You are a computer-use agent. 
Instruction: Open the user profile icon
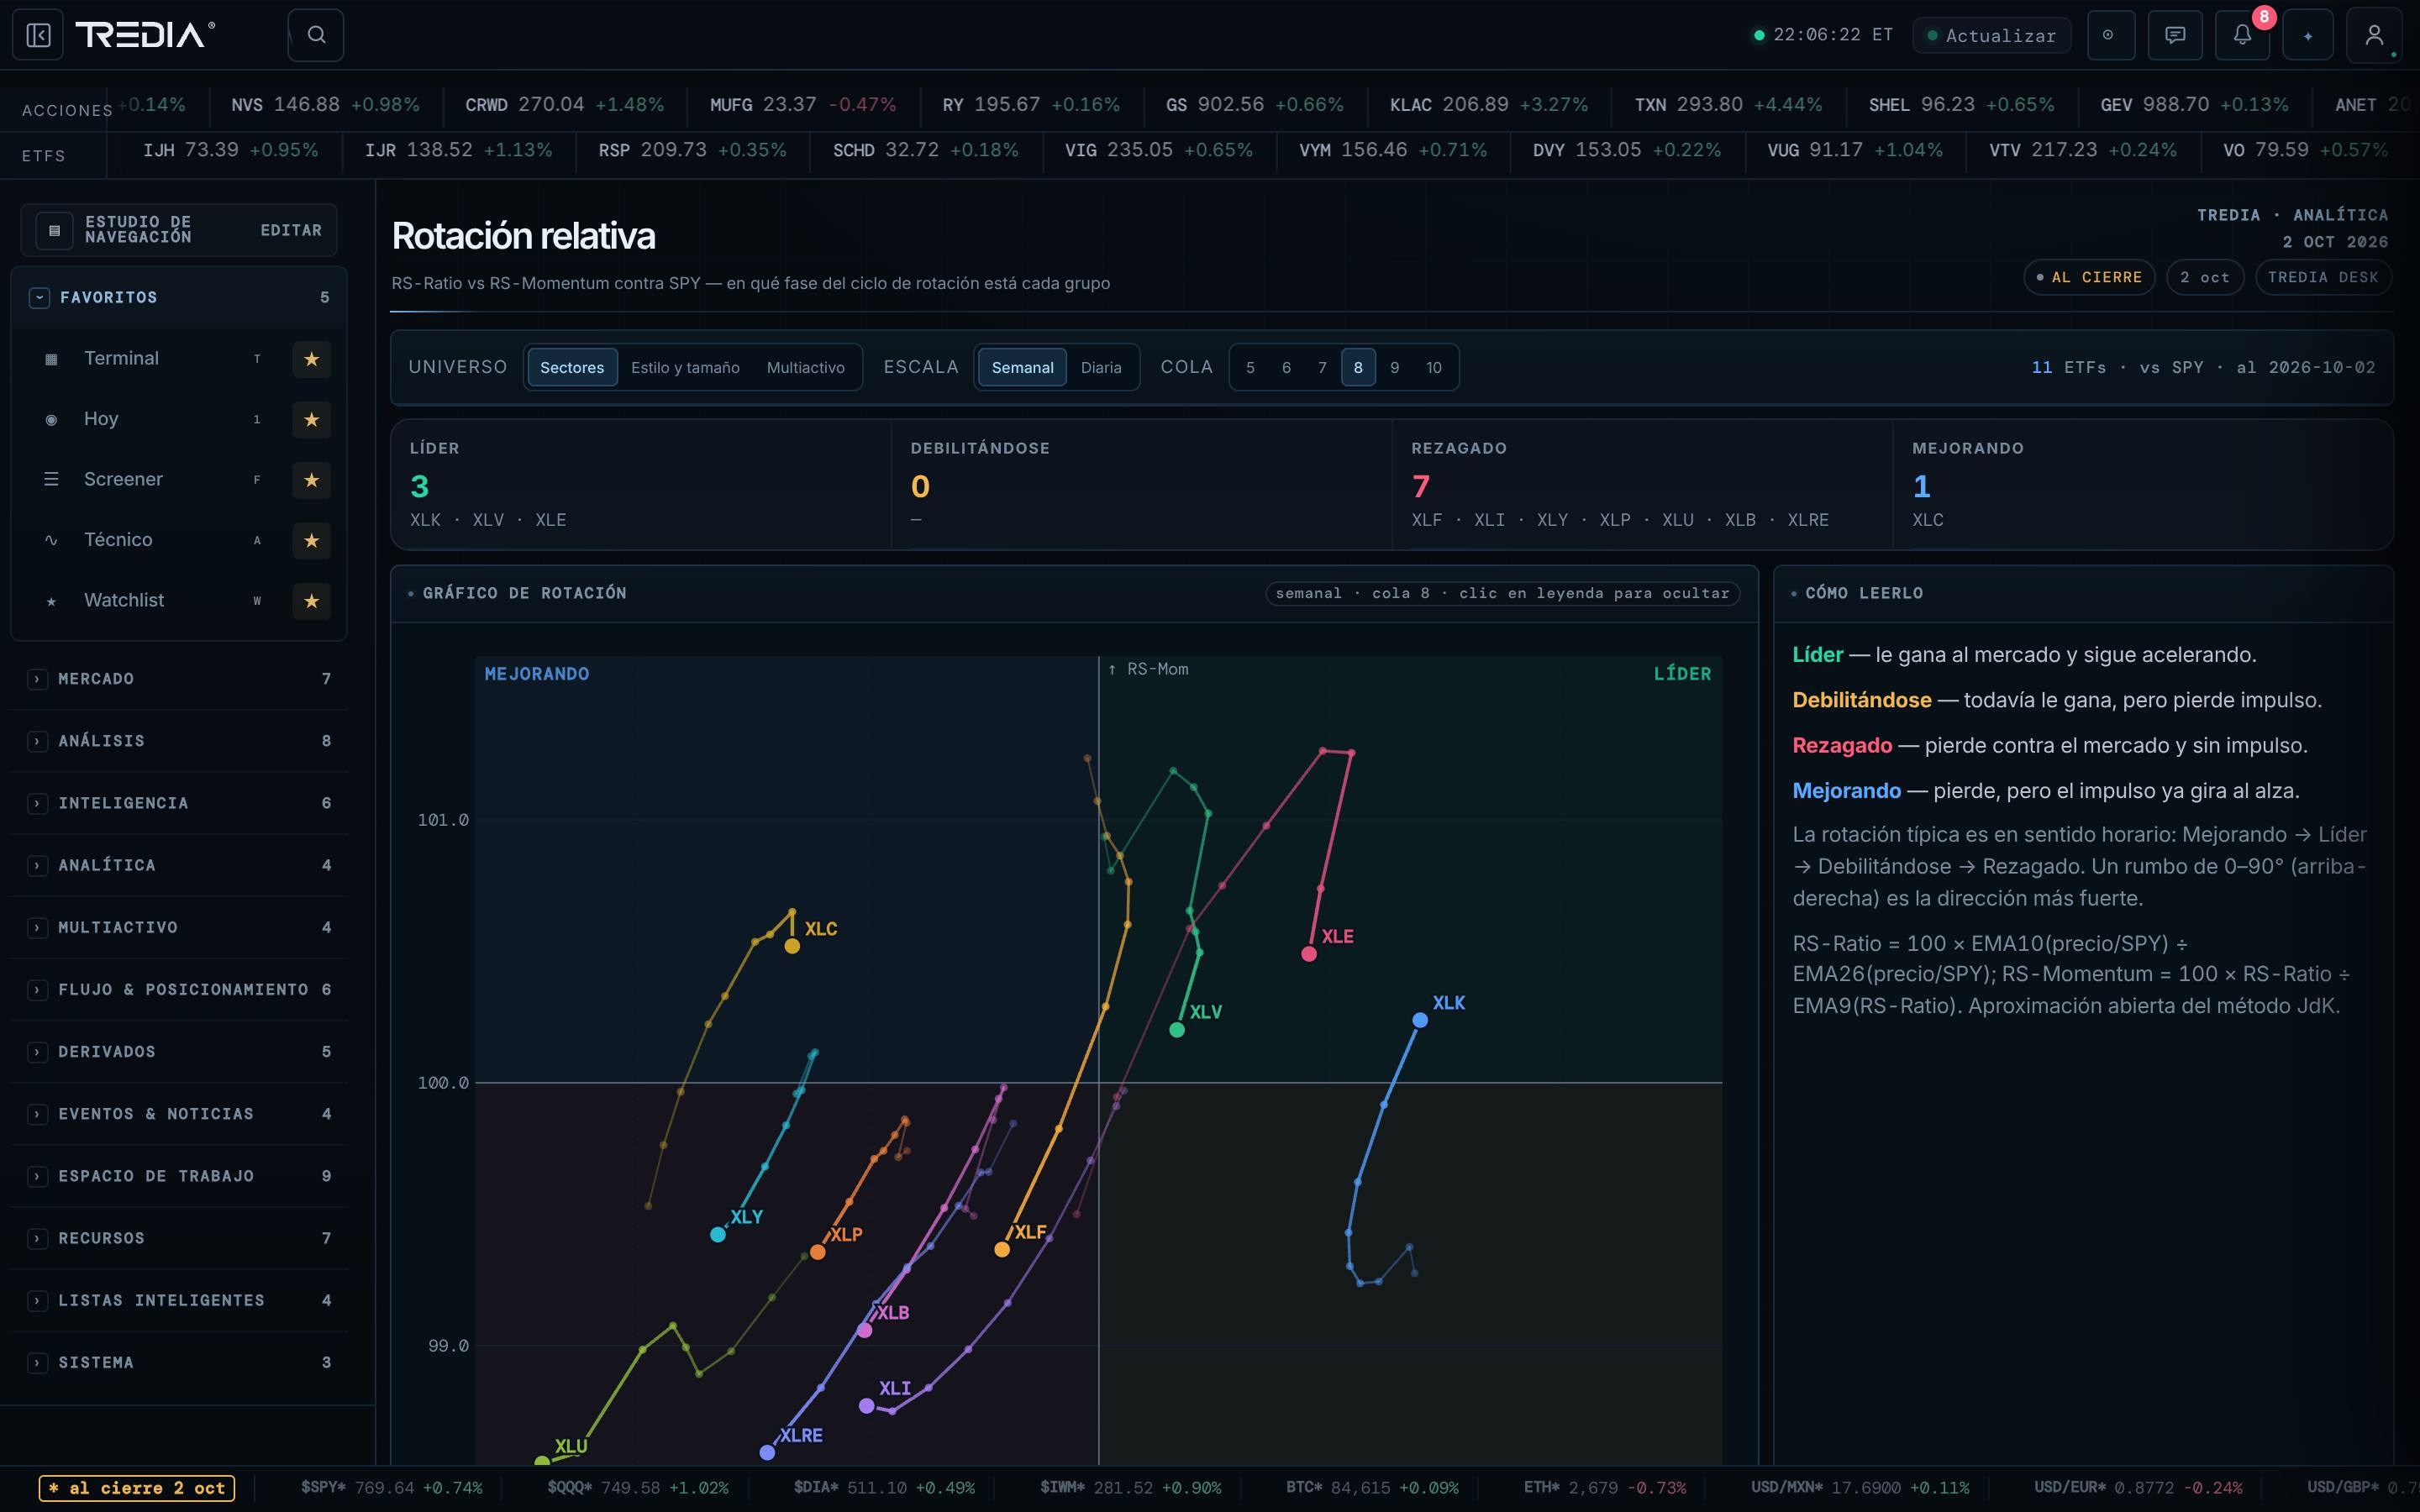point(2374,35)
